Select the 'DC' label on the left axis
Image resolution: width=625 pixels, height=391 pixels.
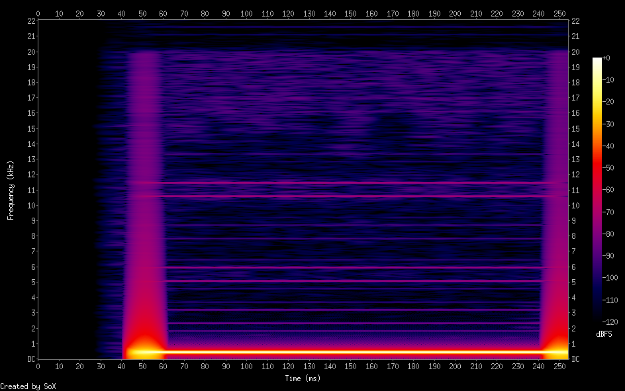pos(29,359)
